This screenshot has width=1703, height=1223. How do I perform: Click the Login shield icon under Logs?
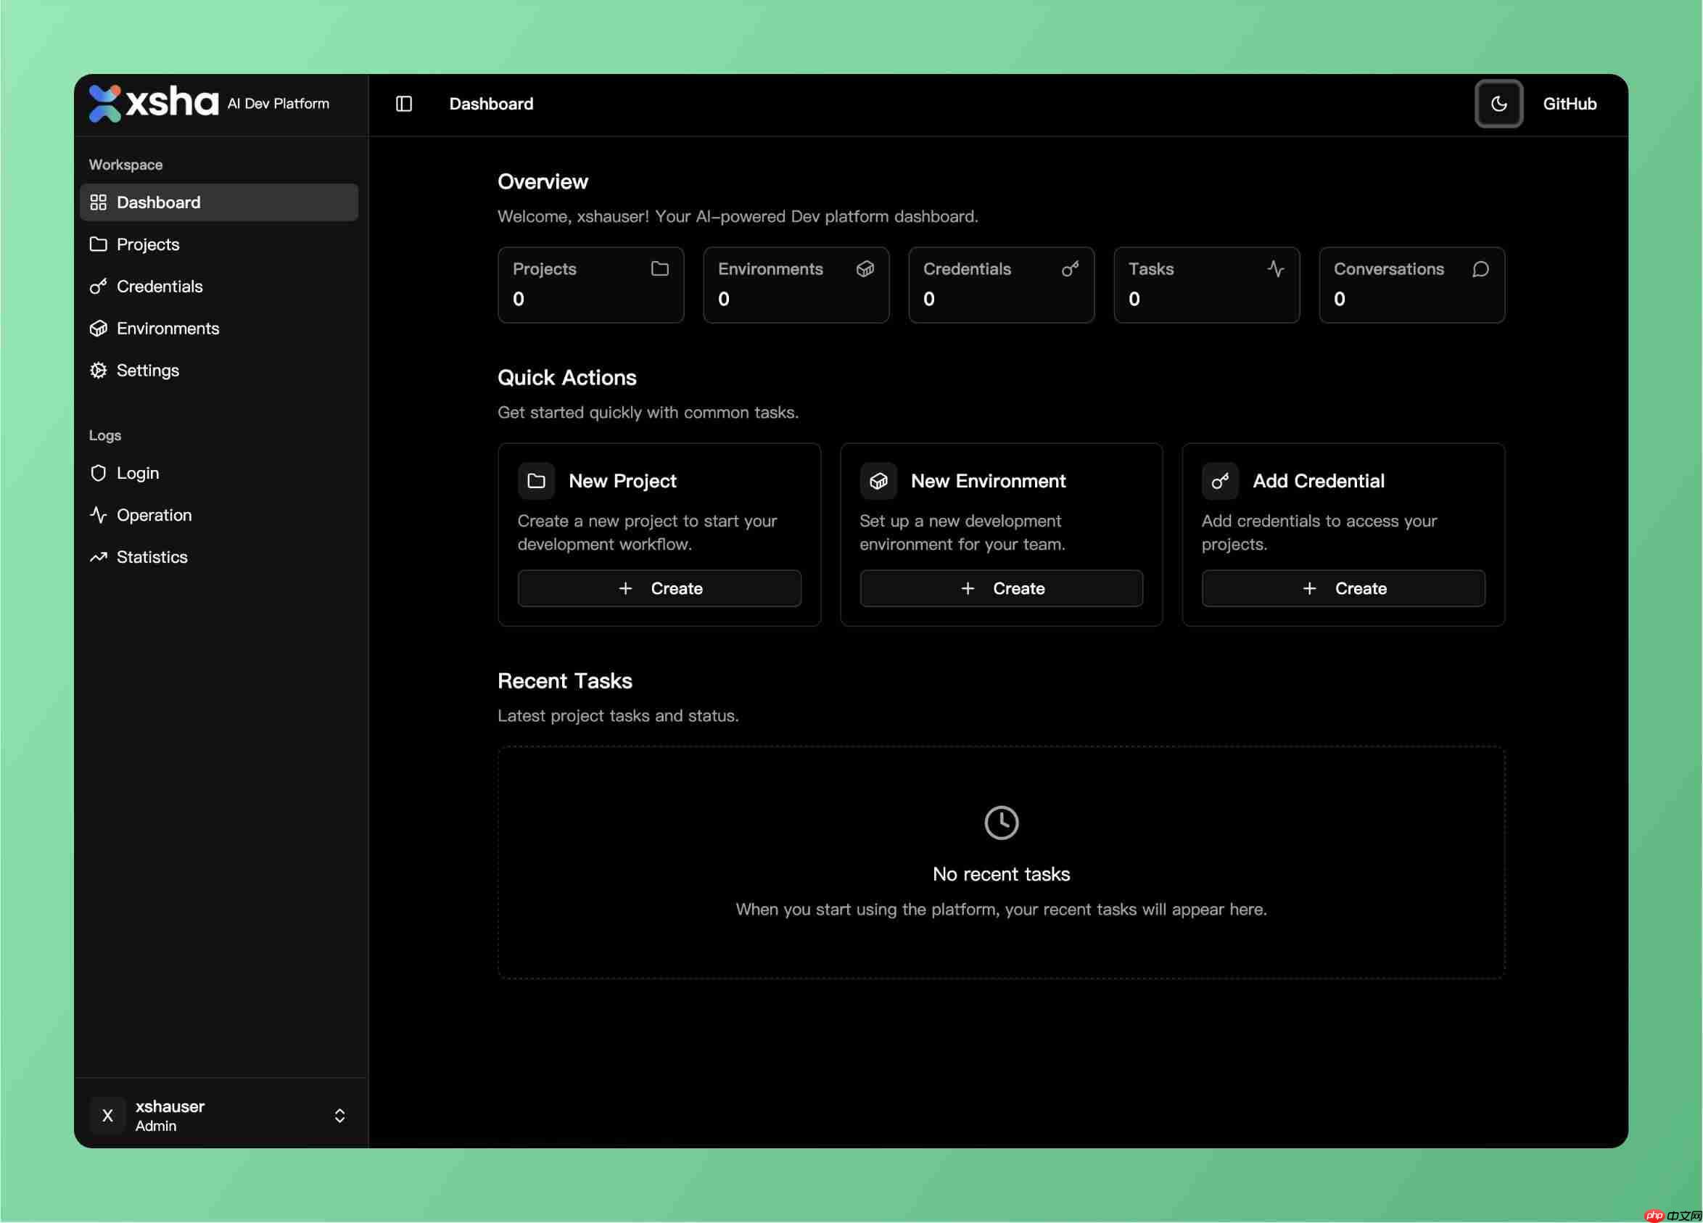point(99,472)
